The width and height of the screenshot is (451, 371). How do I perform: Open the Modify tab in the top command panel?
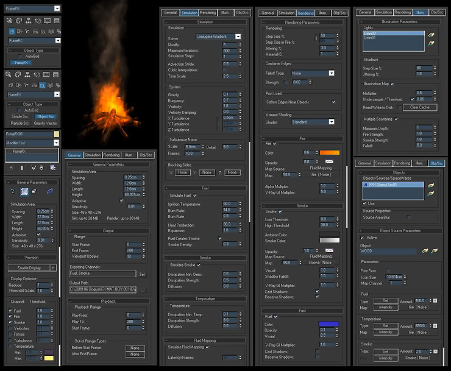(19, 21)
